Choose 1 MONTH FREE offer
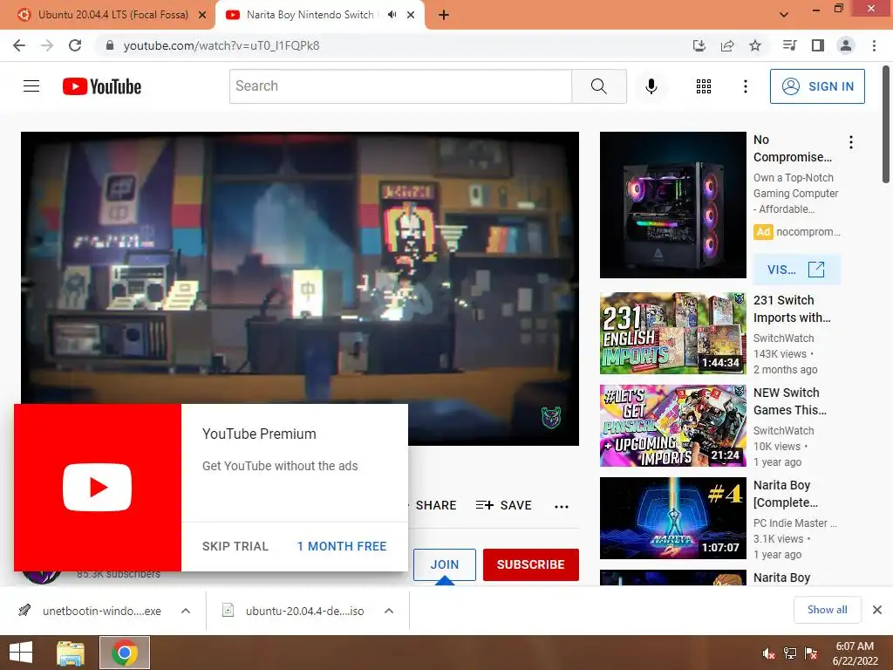893x670 pixels. click(342, 546)
